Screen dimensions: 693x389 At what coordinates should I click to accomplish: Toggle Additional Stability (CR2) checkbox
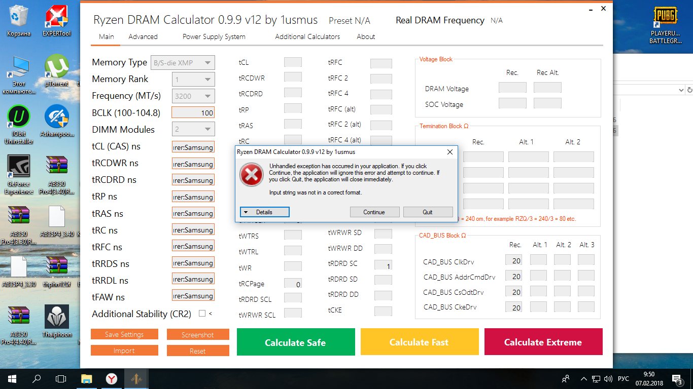pos(202,314)
